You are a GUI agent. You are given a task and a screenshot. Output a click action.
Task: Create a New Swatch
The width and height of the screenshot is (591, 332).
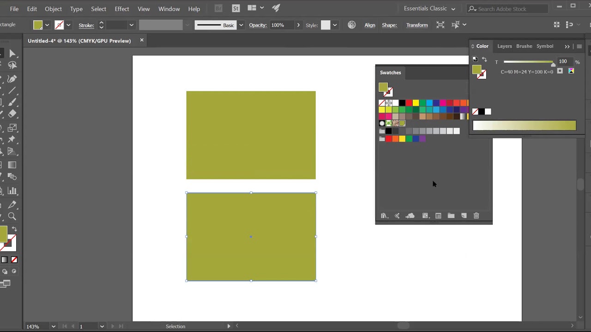[464, 216]
